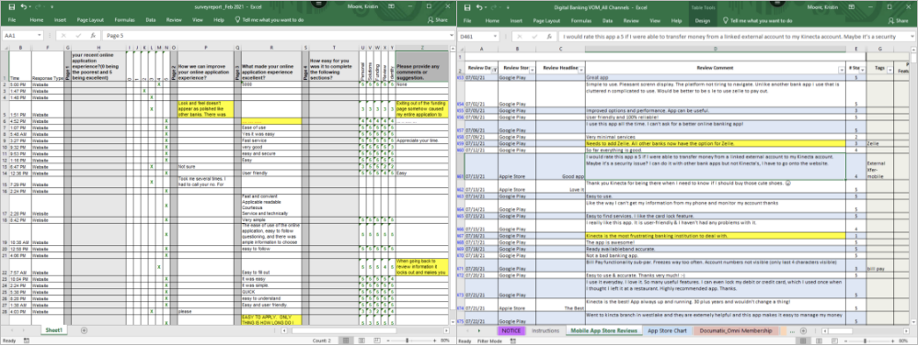
Task: Click Enter checkmark in surveyreport formula bar
Action: click(x=77, y=36)
